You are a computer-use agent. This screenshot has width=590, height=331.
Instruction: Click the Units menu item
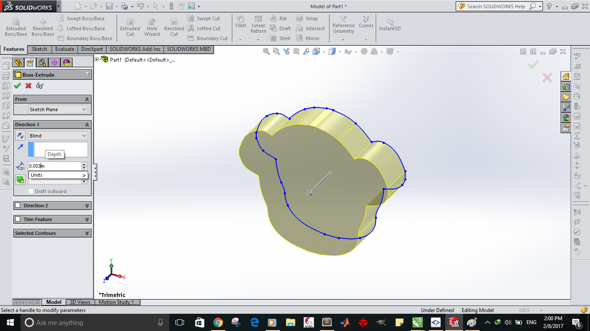tap(58, 175)
